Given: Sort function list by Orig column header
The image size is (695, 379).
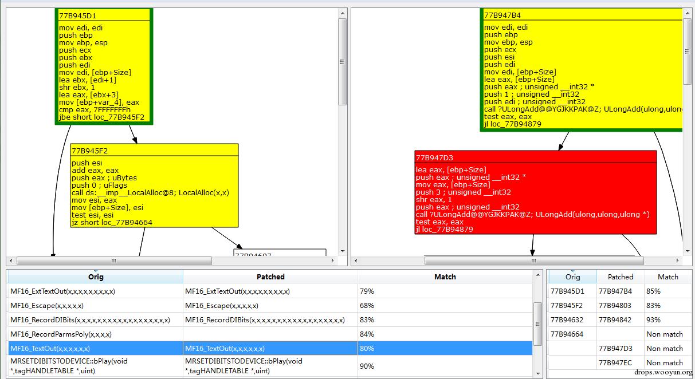Looking at the screenshot, I should click(96, 277).
